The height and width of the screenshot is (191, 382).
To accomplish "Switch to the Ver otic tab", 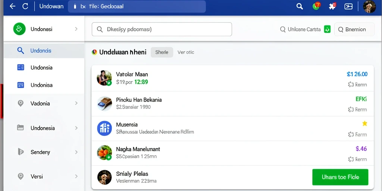I will [186, 52].
